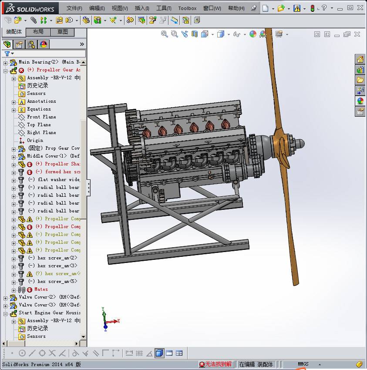Click the New document icon
The image size is (367, 370).
coord(265,8)
